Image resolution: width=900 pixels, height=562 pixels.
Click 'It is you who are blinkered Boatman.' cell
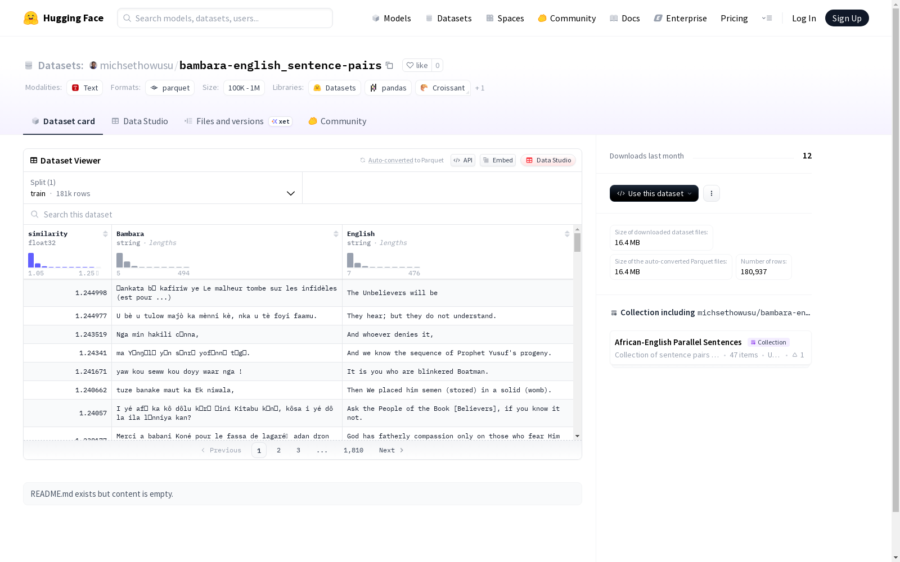[x=458, y=371]
